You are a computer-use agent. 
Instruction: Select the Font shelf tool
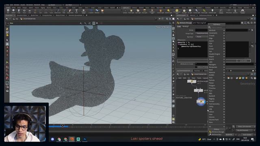76,11
